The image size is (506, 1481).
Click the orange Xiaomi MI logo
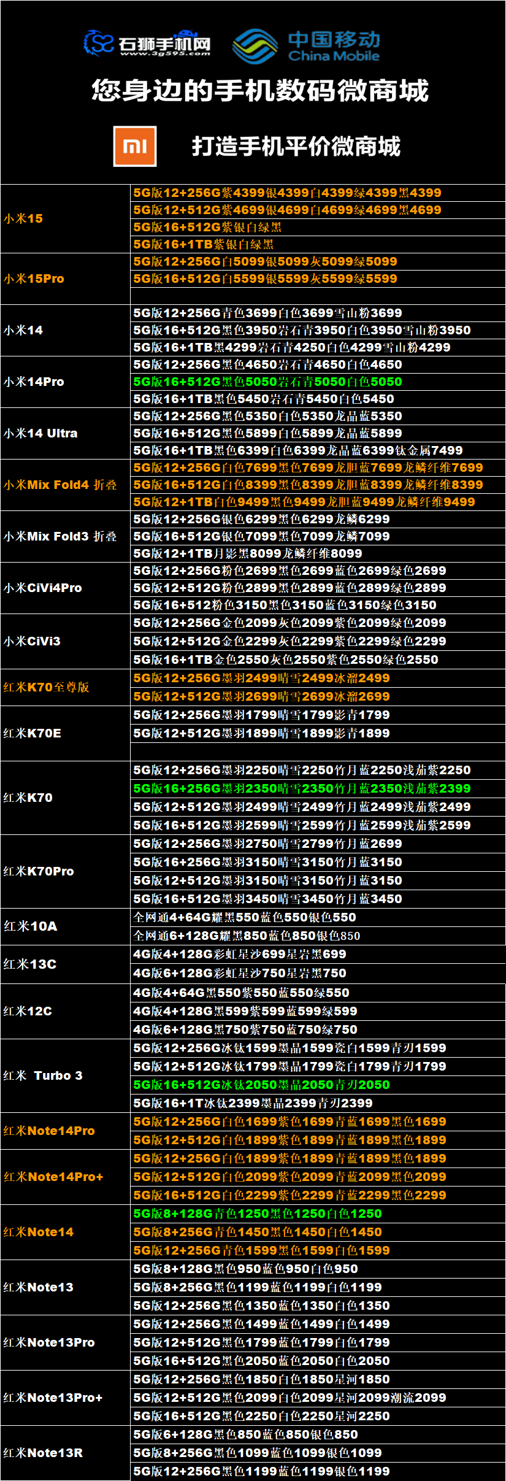click(x=135, y=146)
